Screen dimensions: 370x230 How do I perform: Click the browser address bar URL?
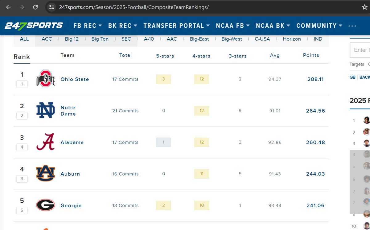134,7
